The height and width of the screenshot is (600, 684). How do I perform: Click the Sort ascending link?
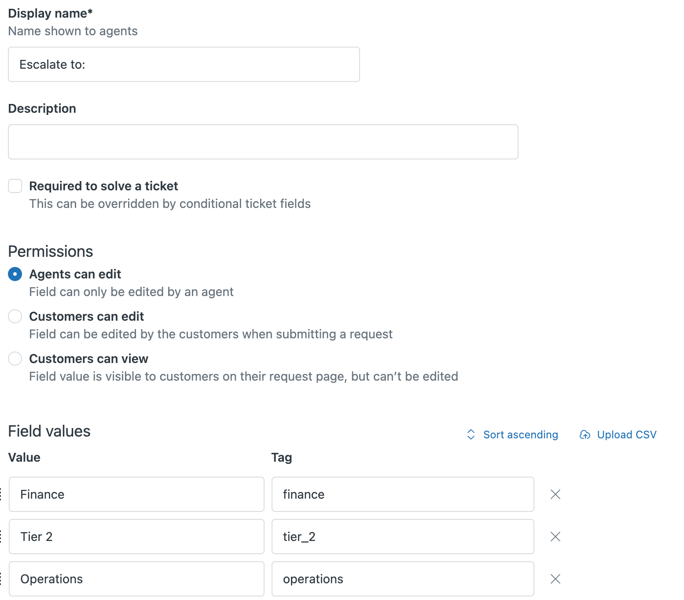(x=520, y=435)
